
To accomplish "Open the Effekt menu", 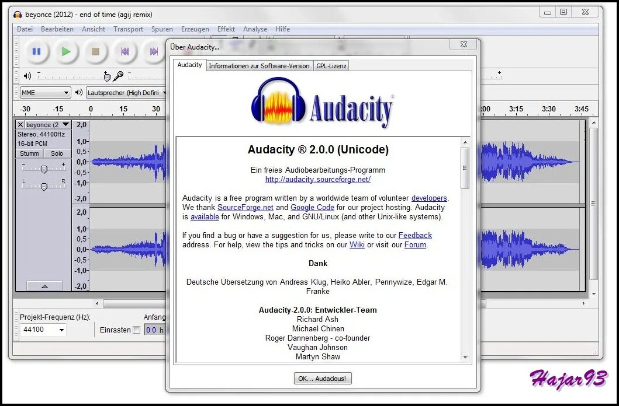I will click(226, 29).
